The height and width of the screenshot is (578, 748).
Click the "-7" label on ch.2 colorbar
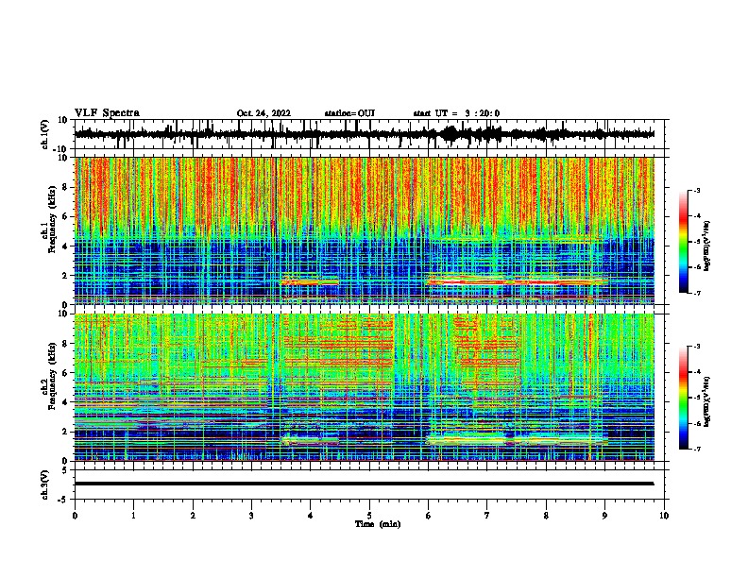(x=696, y=449)
